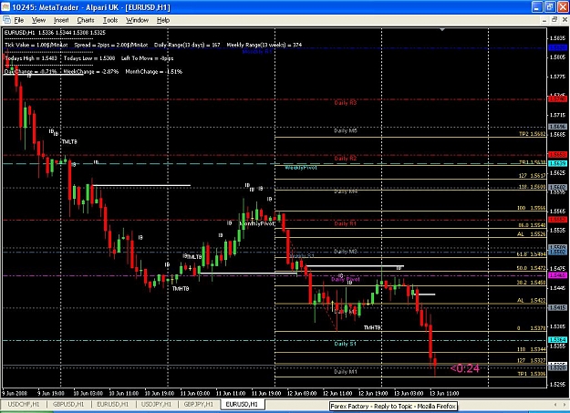Click the Weekly Range(13 weeks) = 374 text
This screenshot has height=413, width=570.
pos(264,45)
